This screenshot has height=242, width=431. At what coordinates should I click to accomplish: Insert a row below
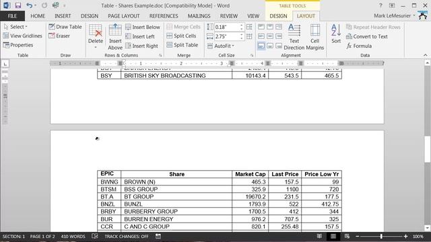coord(143,27)
